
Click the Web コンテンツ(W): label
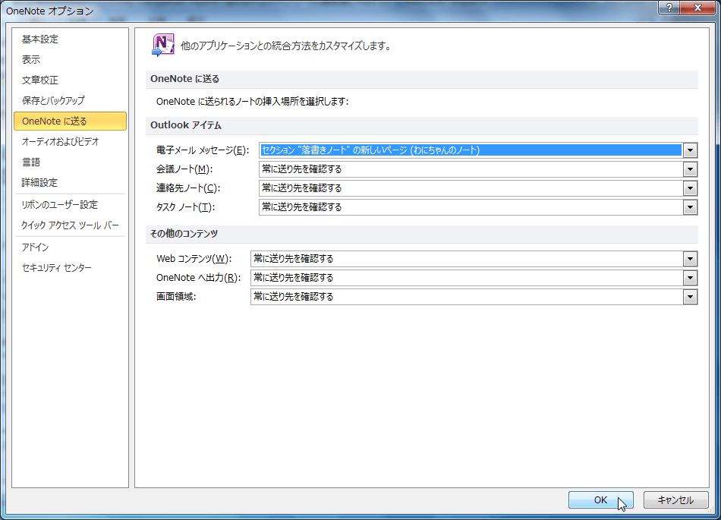point(194,259)
